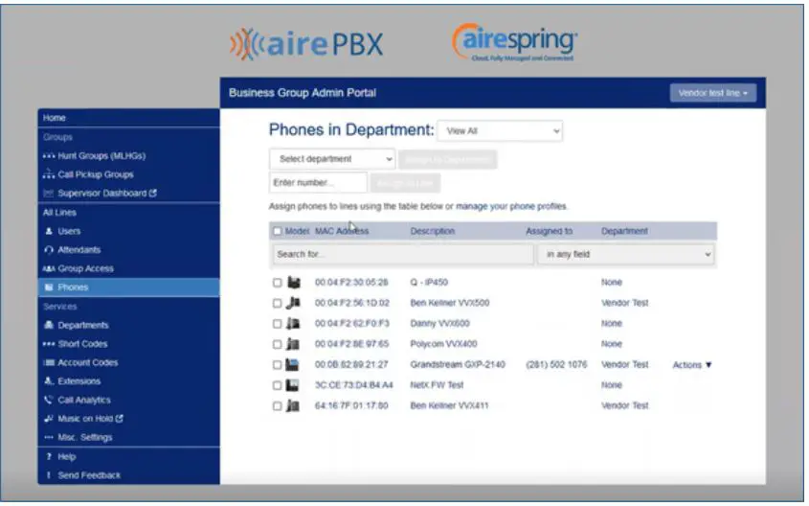Open the Extensions page
This screenshot has height=506, width=809.
(x=79, y=381)
